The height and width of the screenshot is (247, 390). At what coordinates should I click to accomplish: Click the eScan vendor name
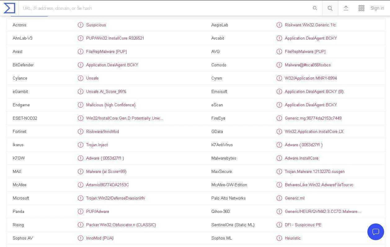coord(217,105)
